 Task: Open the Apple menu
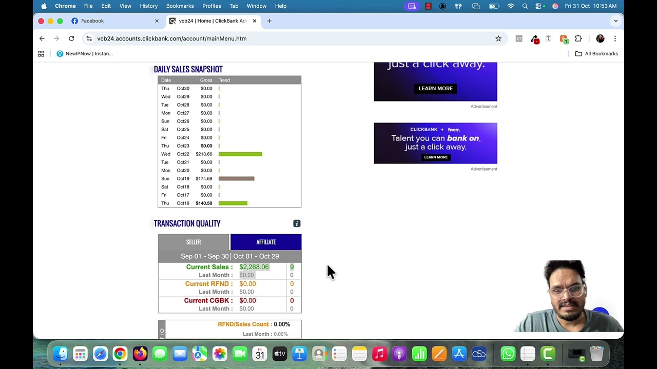tap(44, 6)
